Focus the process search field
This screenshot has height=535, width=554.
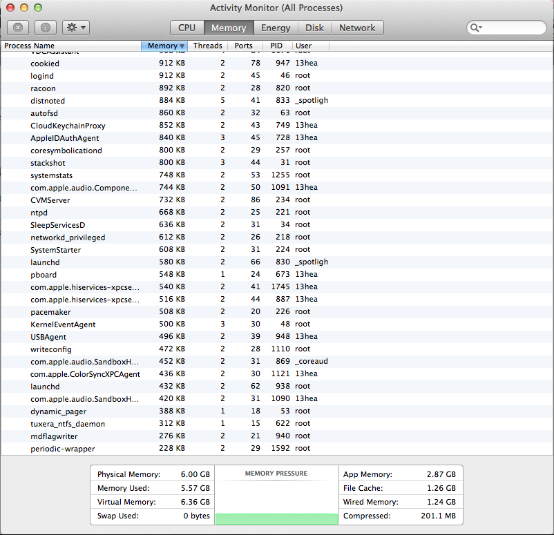506,28
